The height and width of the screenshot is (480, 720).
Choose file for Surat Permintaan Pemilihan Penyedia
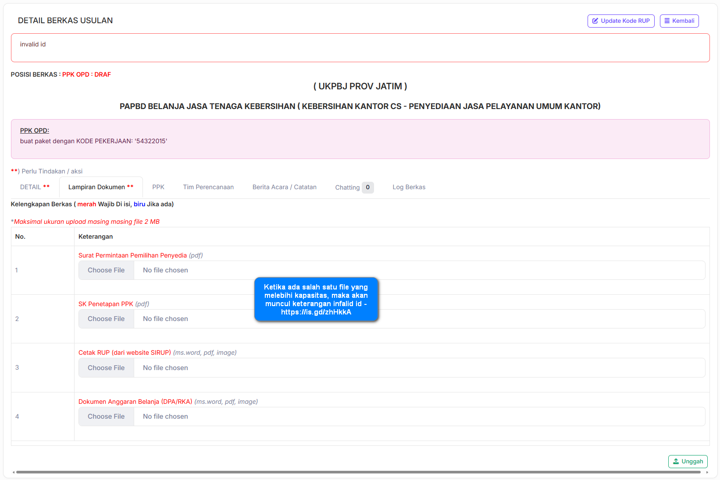(x=106, y=270)
